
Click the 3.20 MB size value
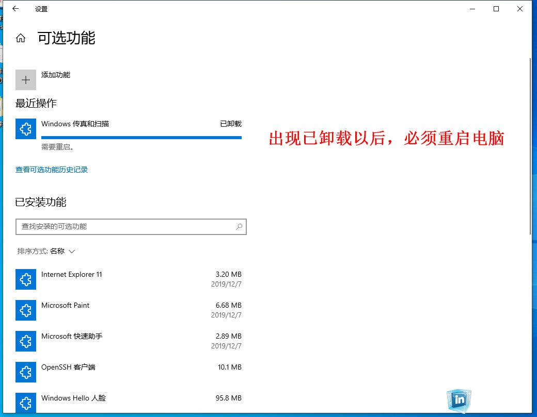[228, 274]
